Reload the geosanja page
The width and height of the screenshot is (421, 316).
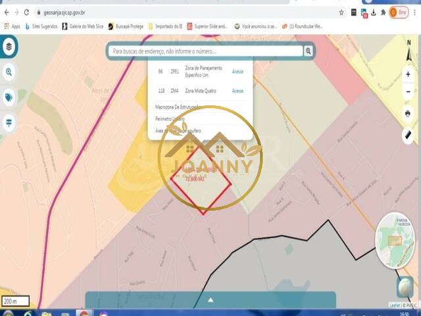[26, 13]
